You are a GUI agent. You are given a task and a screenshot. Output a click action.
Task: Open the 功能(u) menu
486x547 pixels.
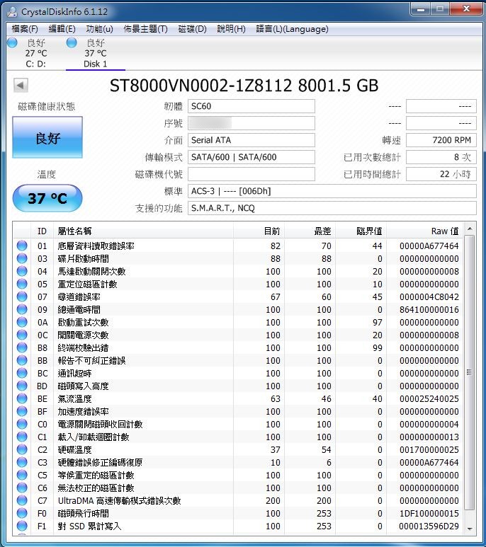coord(99,29)
